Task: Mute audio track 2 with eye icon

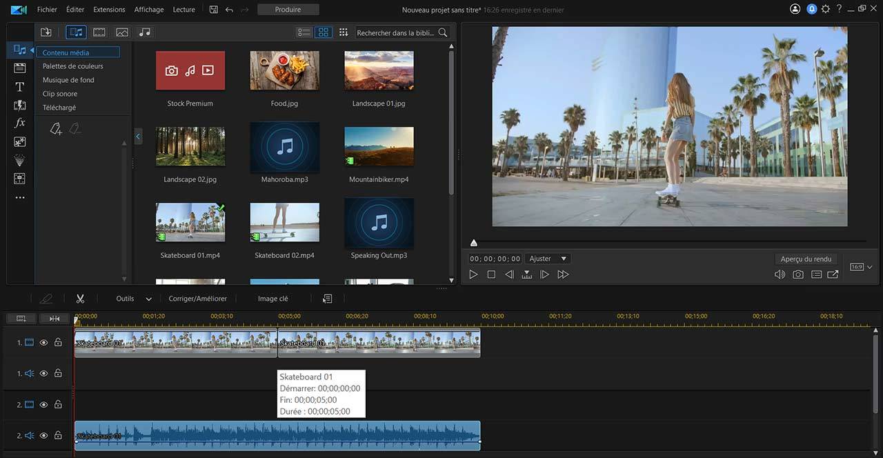Action: coord(43,436)
